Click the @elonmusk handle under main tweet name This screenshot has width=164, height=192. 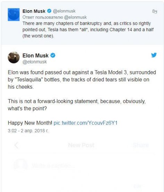(35, 62)
